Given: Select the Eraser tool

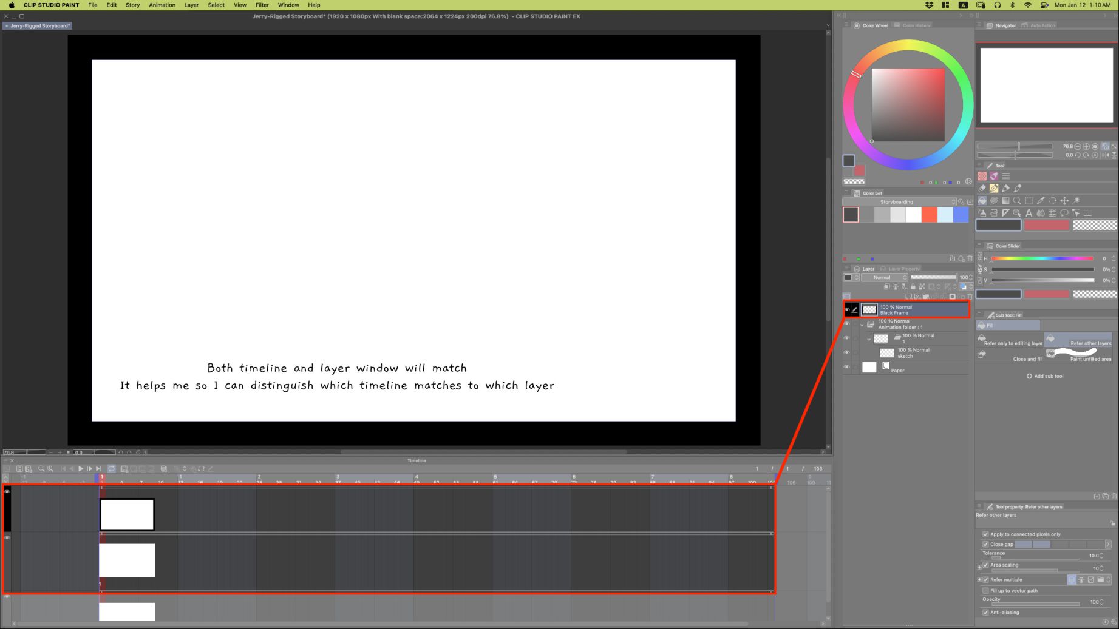Looking at the screenshot, I should (982, 189).
